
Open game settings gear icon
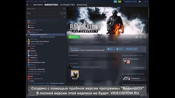point(137,37)
